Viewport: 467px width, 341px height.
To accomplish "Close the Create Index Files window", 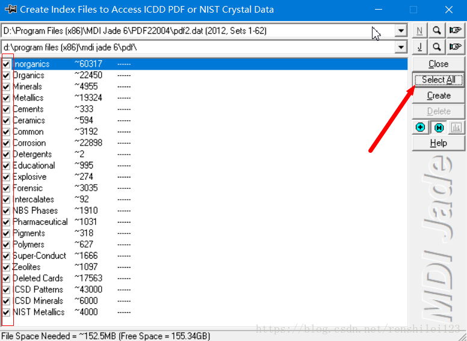I will 449,10.
